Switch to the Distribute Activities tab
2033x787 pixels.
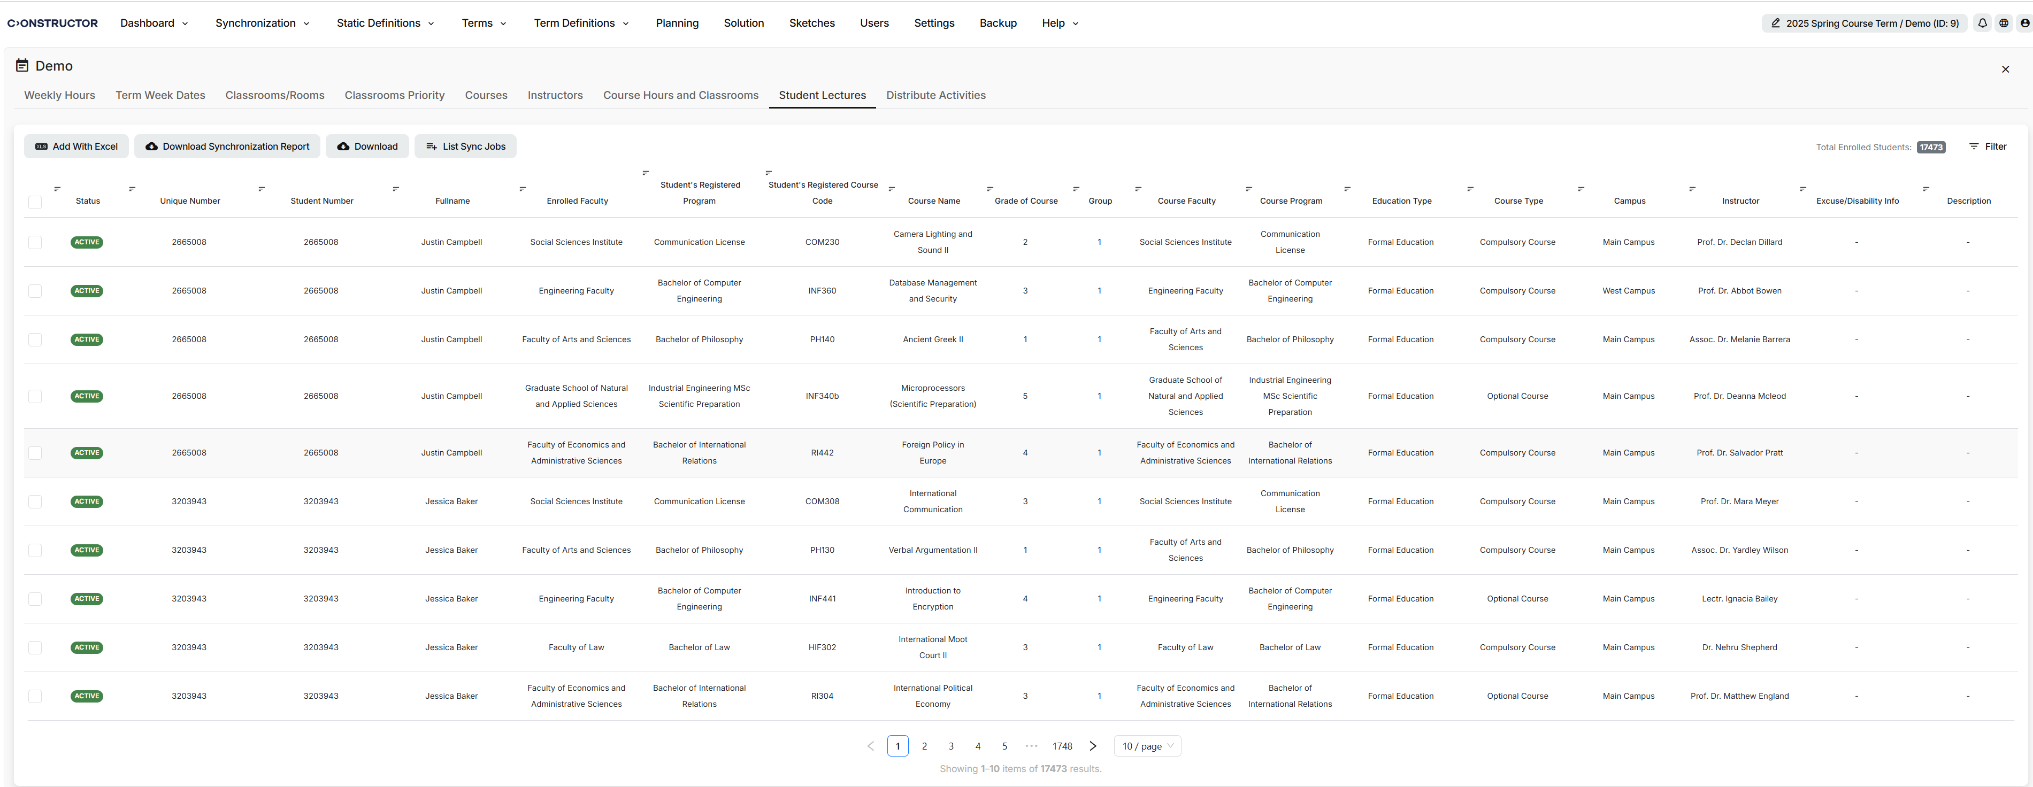click(x=936, y=95)
